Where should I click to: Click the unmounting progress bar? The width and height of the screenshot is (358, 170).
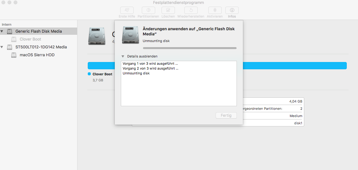[x=190, y=48]
